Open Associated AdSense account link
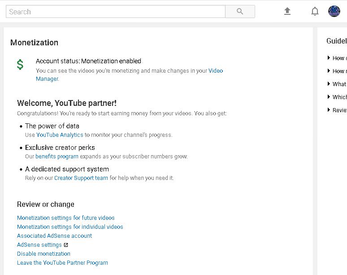This screenshot has height=275, width=347. click(x=54, y=236)
